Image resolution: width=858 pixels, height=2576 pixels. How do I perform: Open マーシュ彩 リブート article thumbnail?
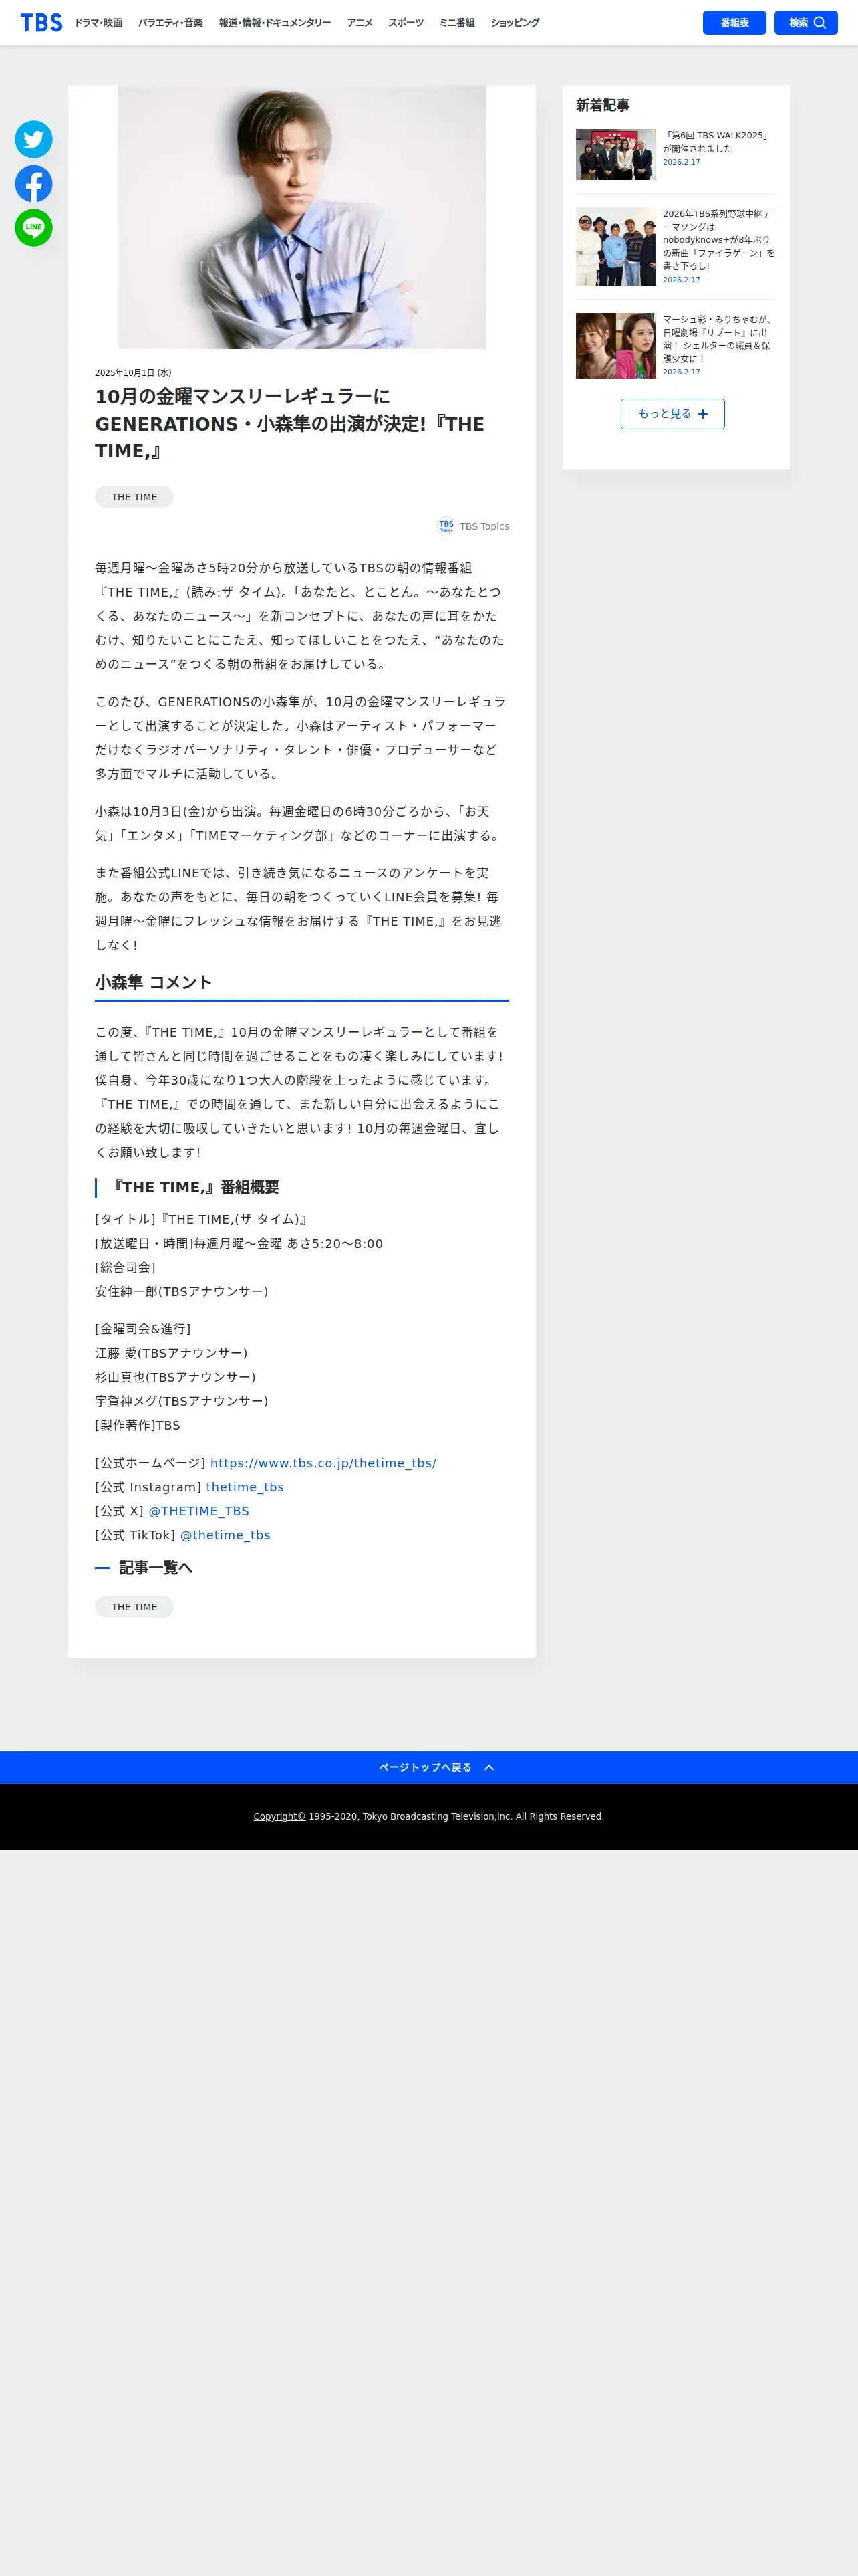coord(615,345)
